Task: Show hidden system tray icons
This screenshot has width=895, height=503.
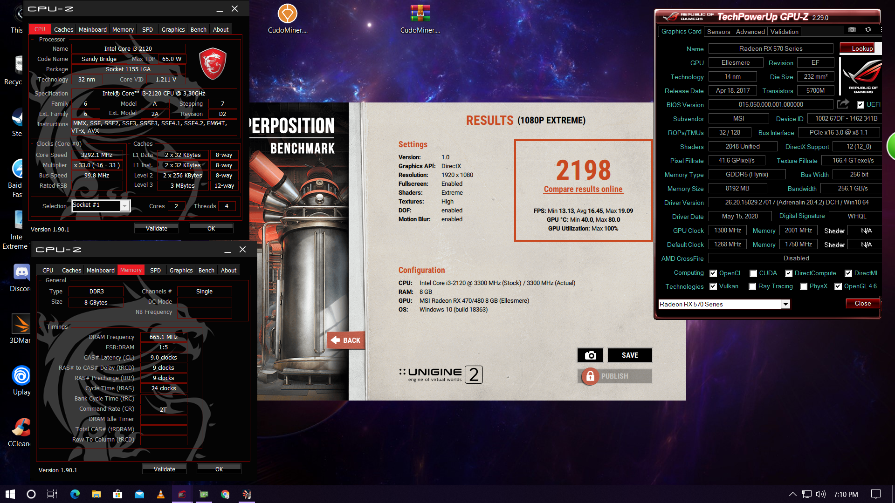Action: (792, 494)
